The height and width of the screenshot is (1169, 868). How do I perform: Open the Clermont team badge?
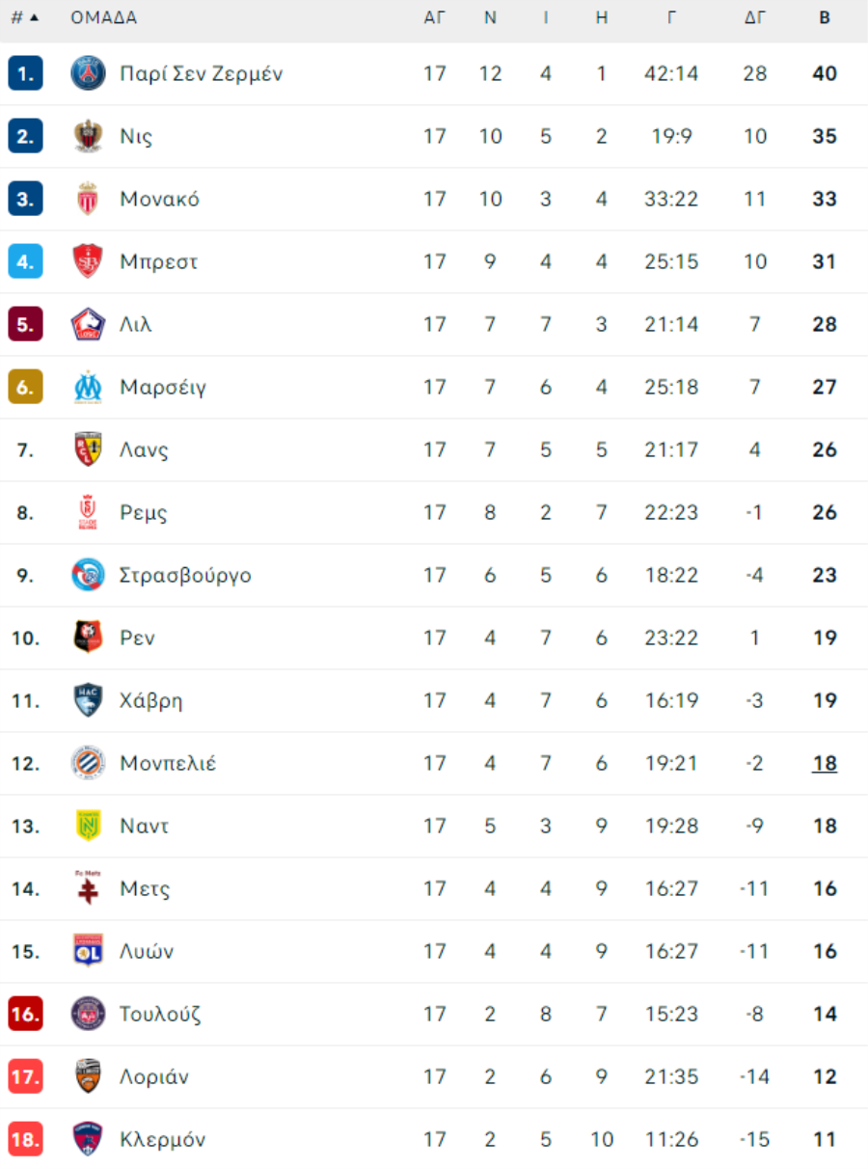point(88,1139)
